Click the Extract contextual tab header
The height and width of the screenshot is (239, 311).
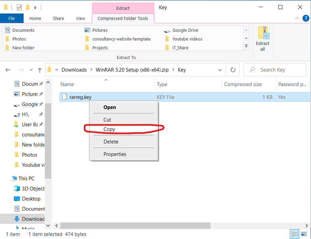(123, 8)
